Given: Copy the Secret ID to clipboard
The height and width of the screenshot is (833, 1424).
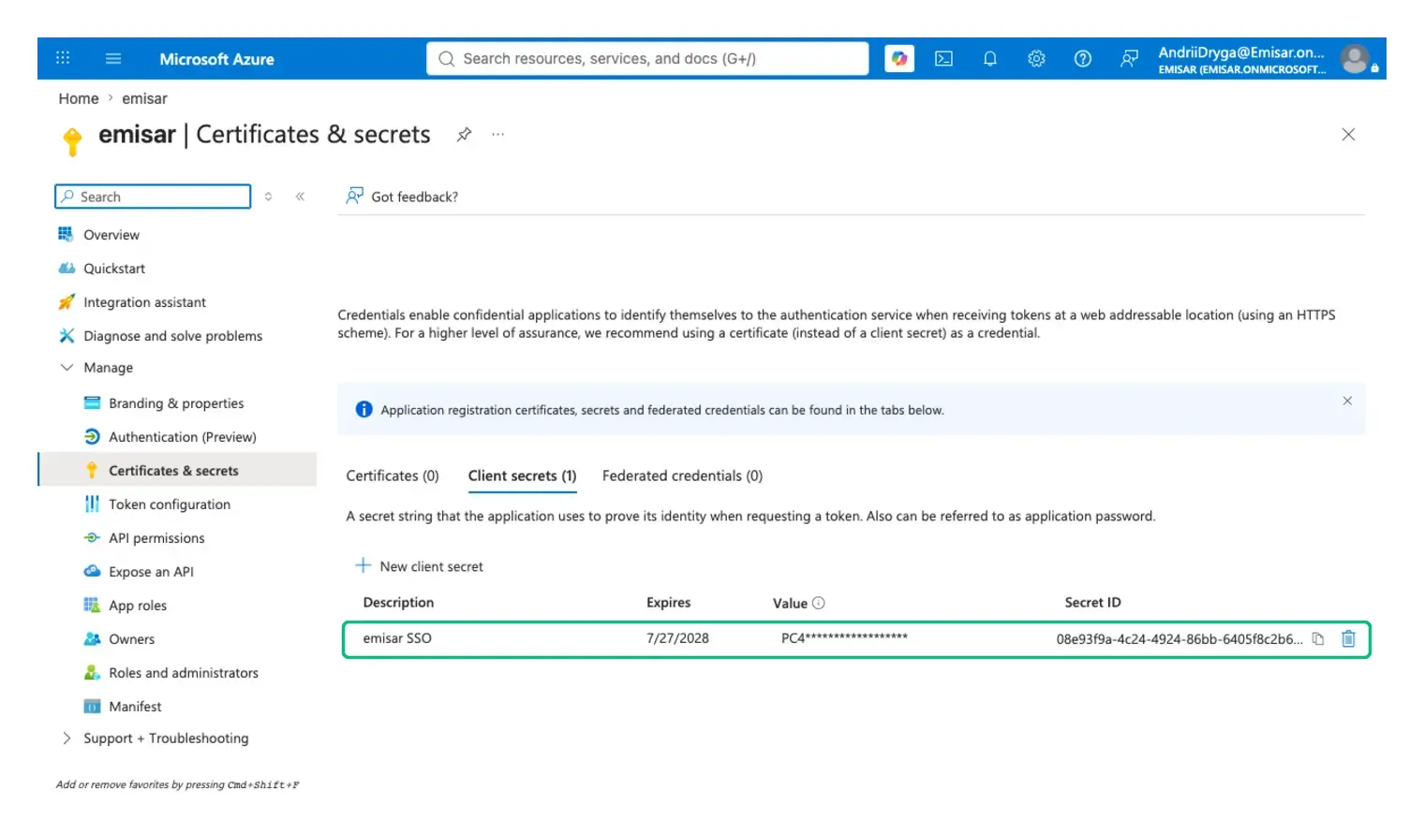Looking at the screenshot, I should 1318,639.
